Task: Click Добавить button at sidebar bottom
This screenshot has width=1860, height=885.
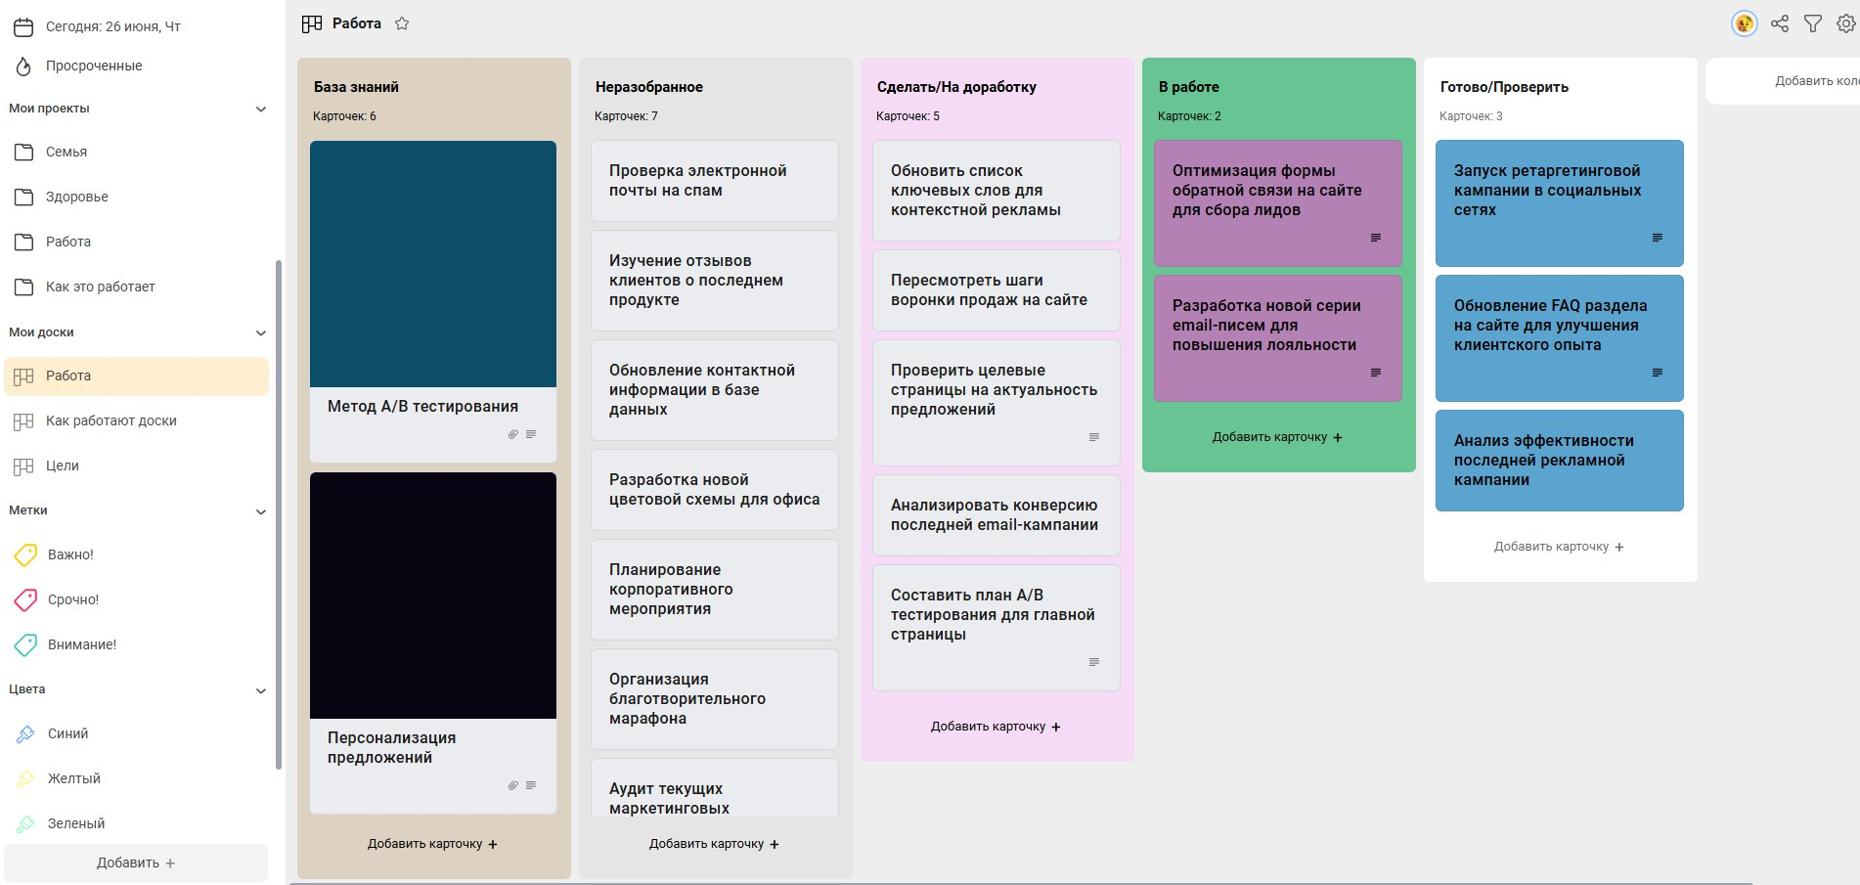Action: point(136,863)
